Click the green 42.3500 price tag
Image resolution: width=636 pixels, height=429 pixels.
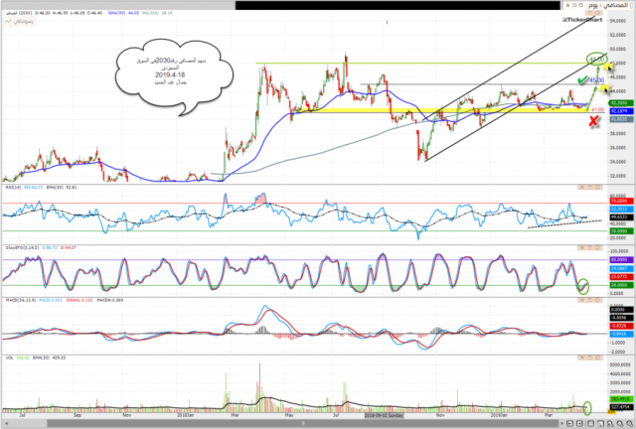618,103
